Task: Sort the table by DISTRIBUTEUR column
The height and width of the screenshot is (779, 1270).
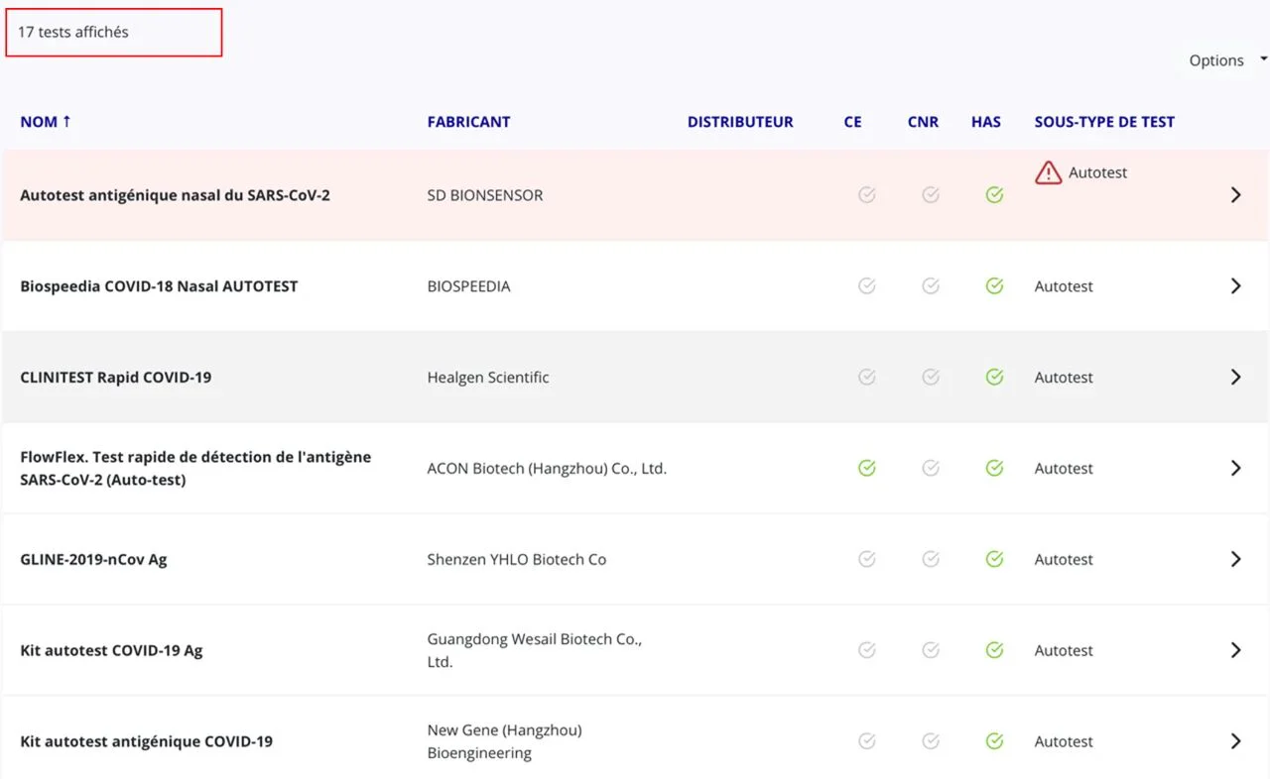Action: (740, 122)
